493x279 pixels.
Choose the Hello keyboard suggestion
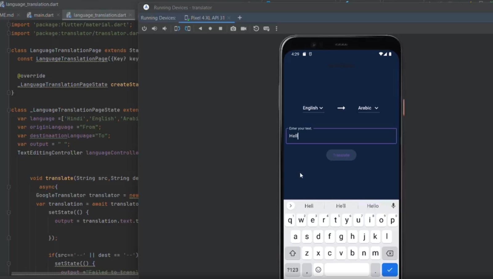pos(373,206)
